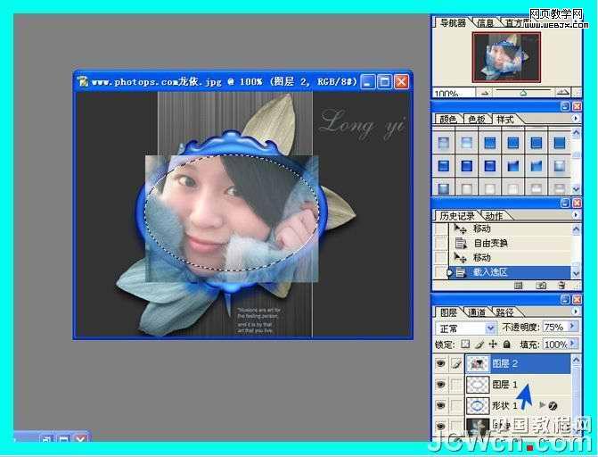
Task: Click the zoom out button in Navigator
Action: pos(484,93)
